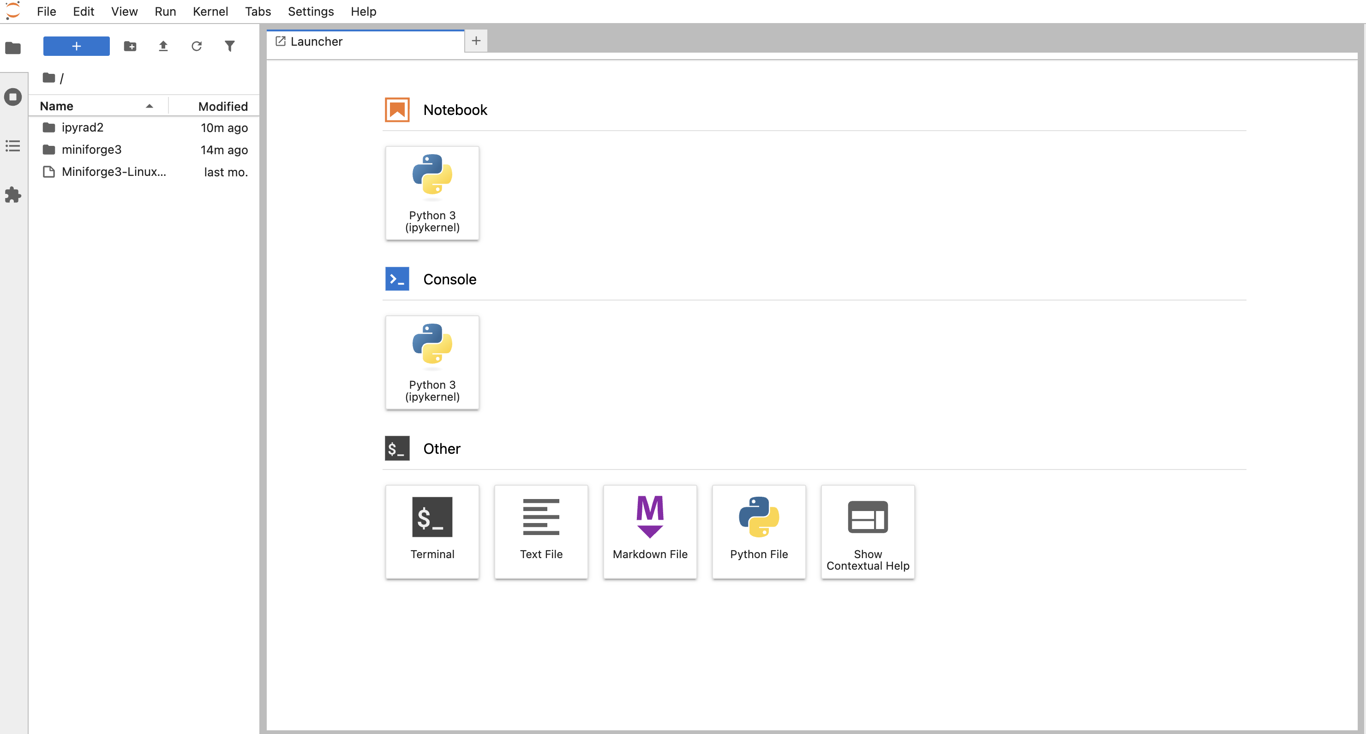
Task: Click the blue New Launcher plus button
Action: click(76, 46)
